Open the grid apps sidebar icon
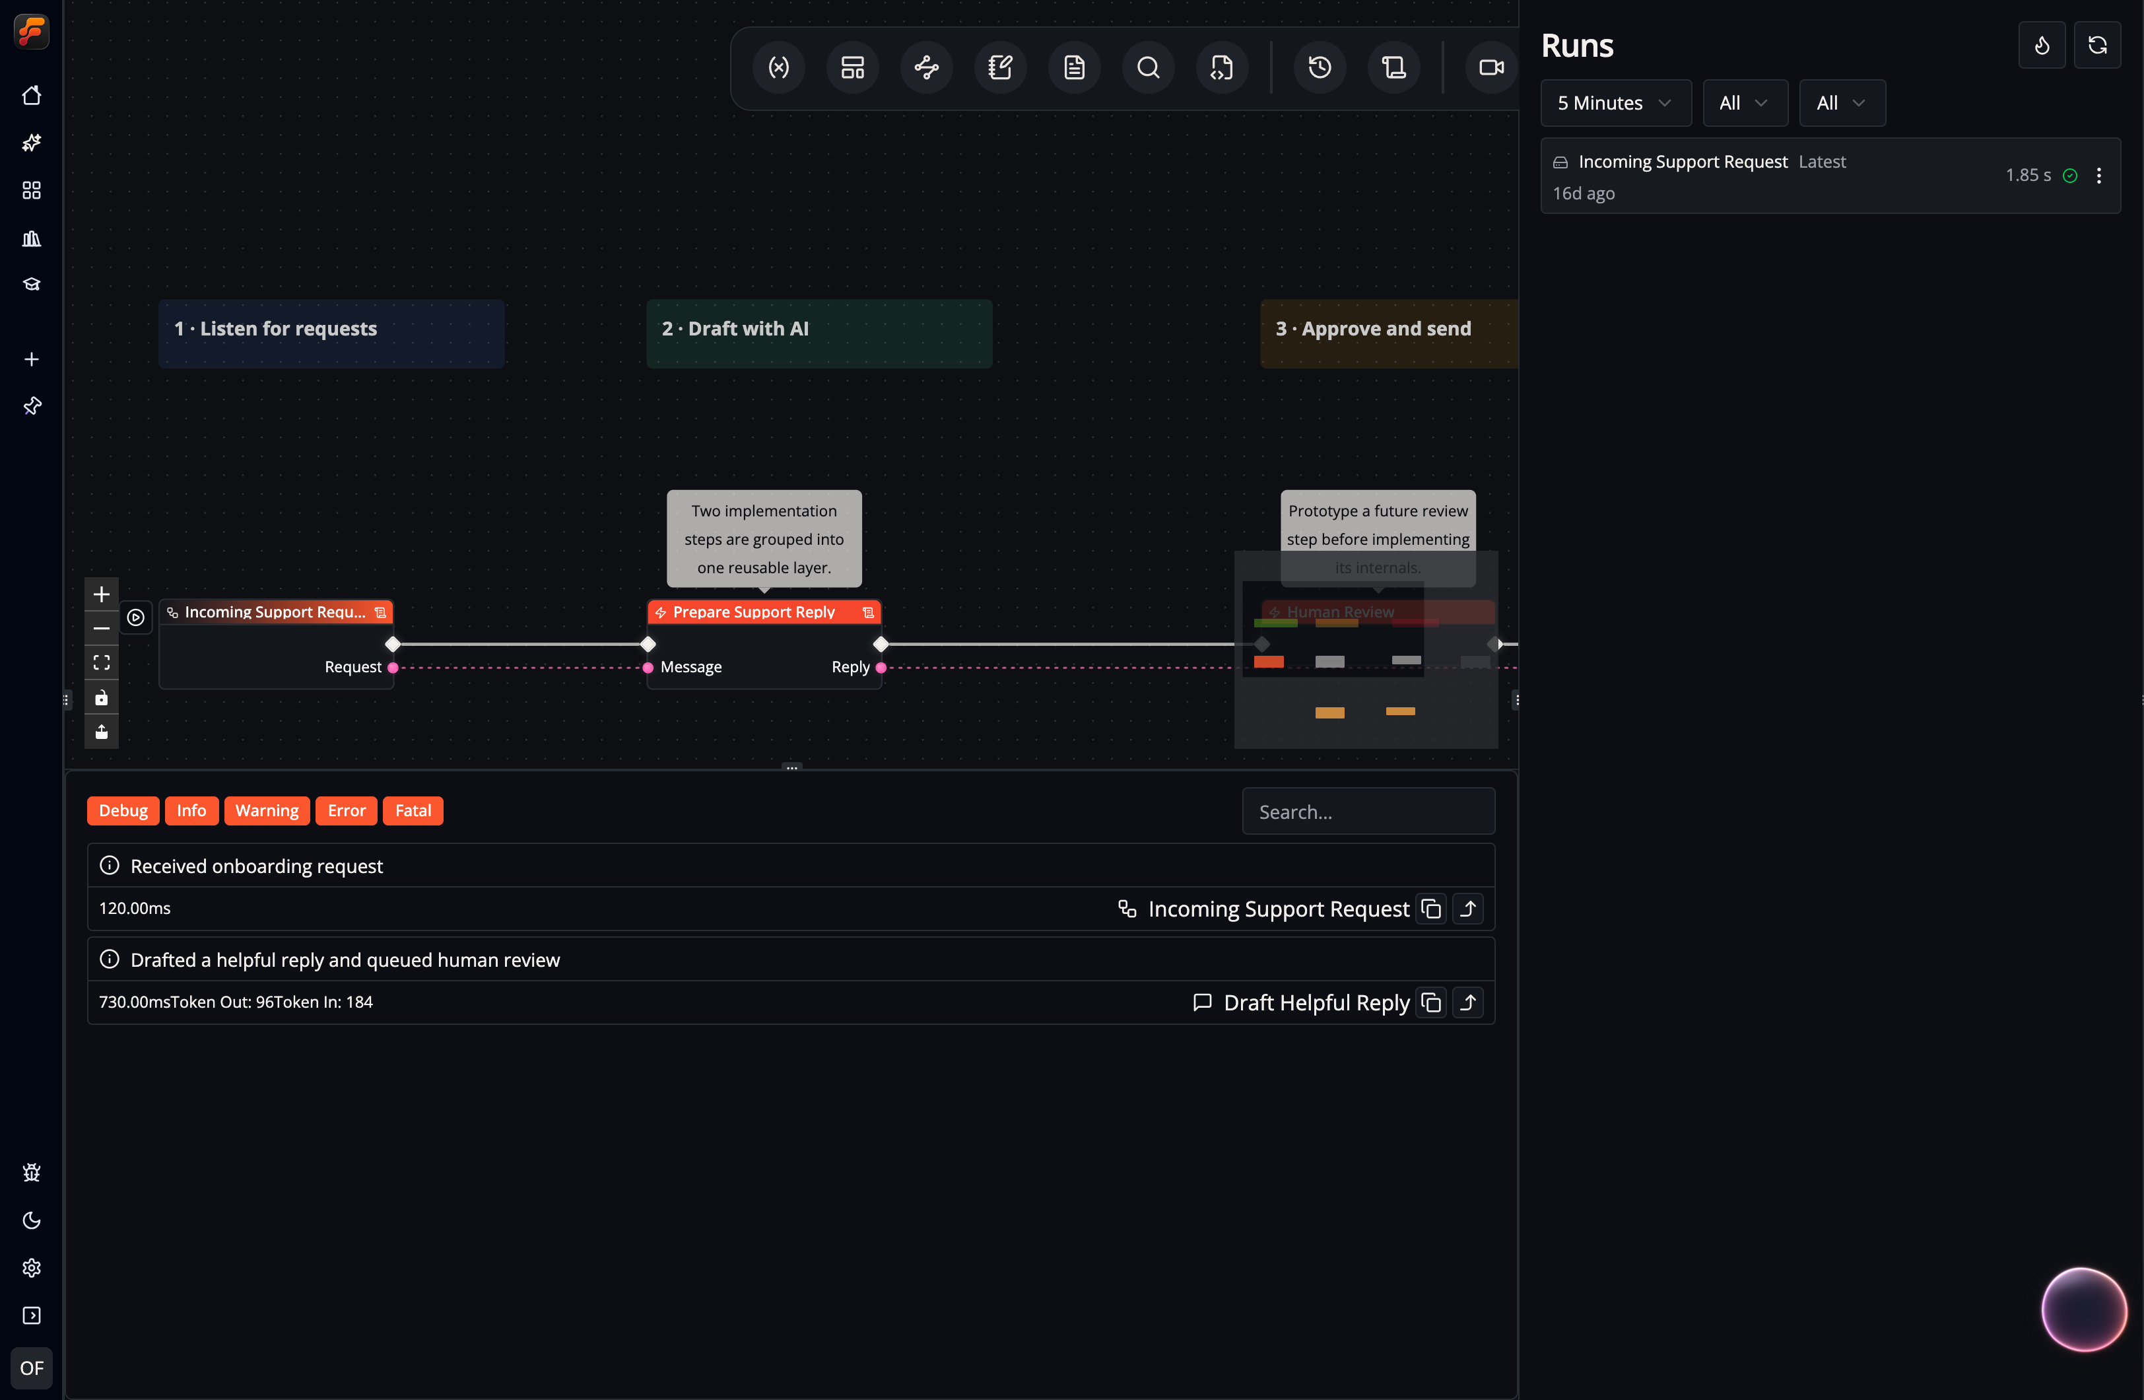 [x=32, y=190]
